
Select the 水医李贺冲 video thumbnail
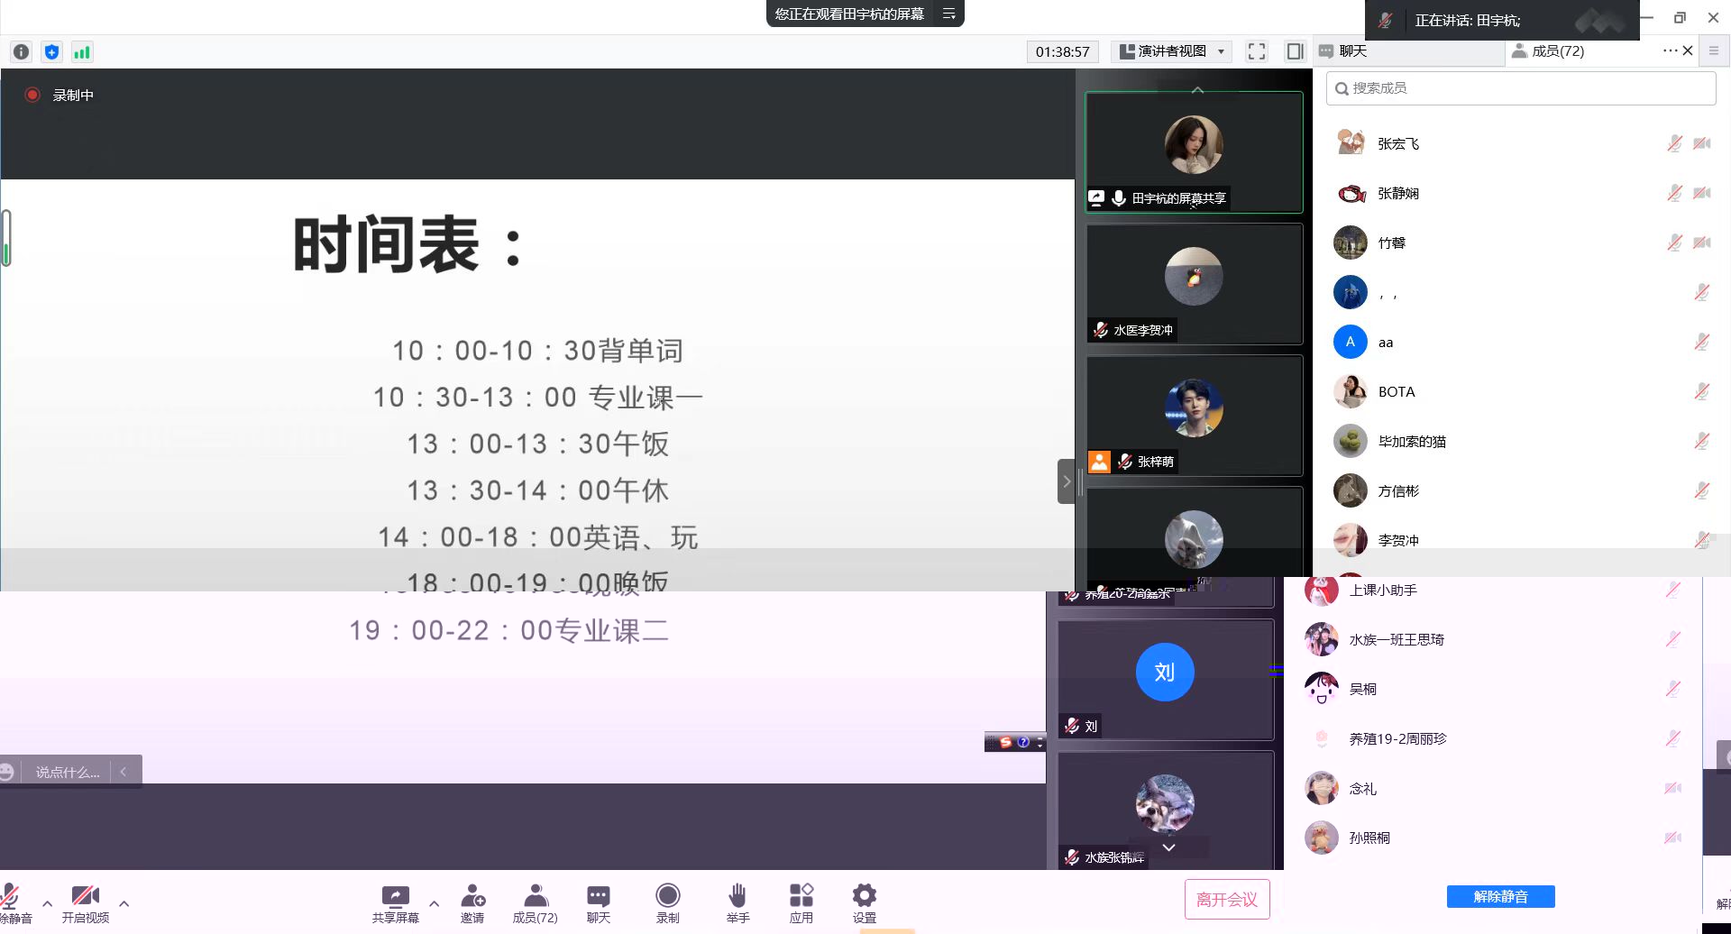click(x=1194, y=283)
